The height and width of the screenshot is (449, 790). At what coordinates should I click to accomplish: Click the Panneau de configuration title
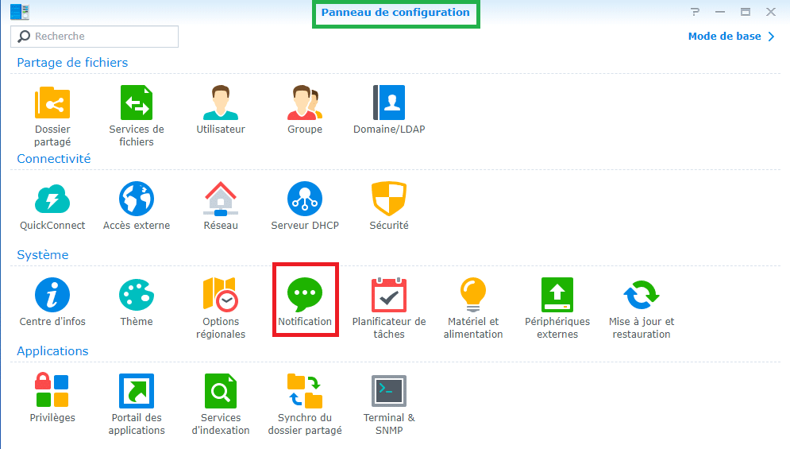coord(395,13)
